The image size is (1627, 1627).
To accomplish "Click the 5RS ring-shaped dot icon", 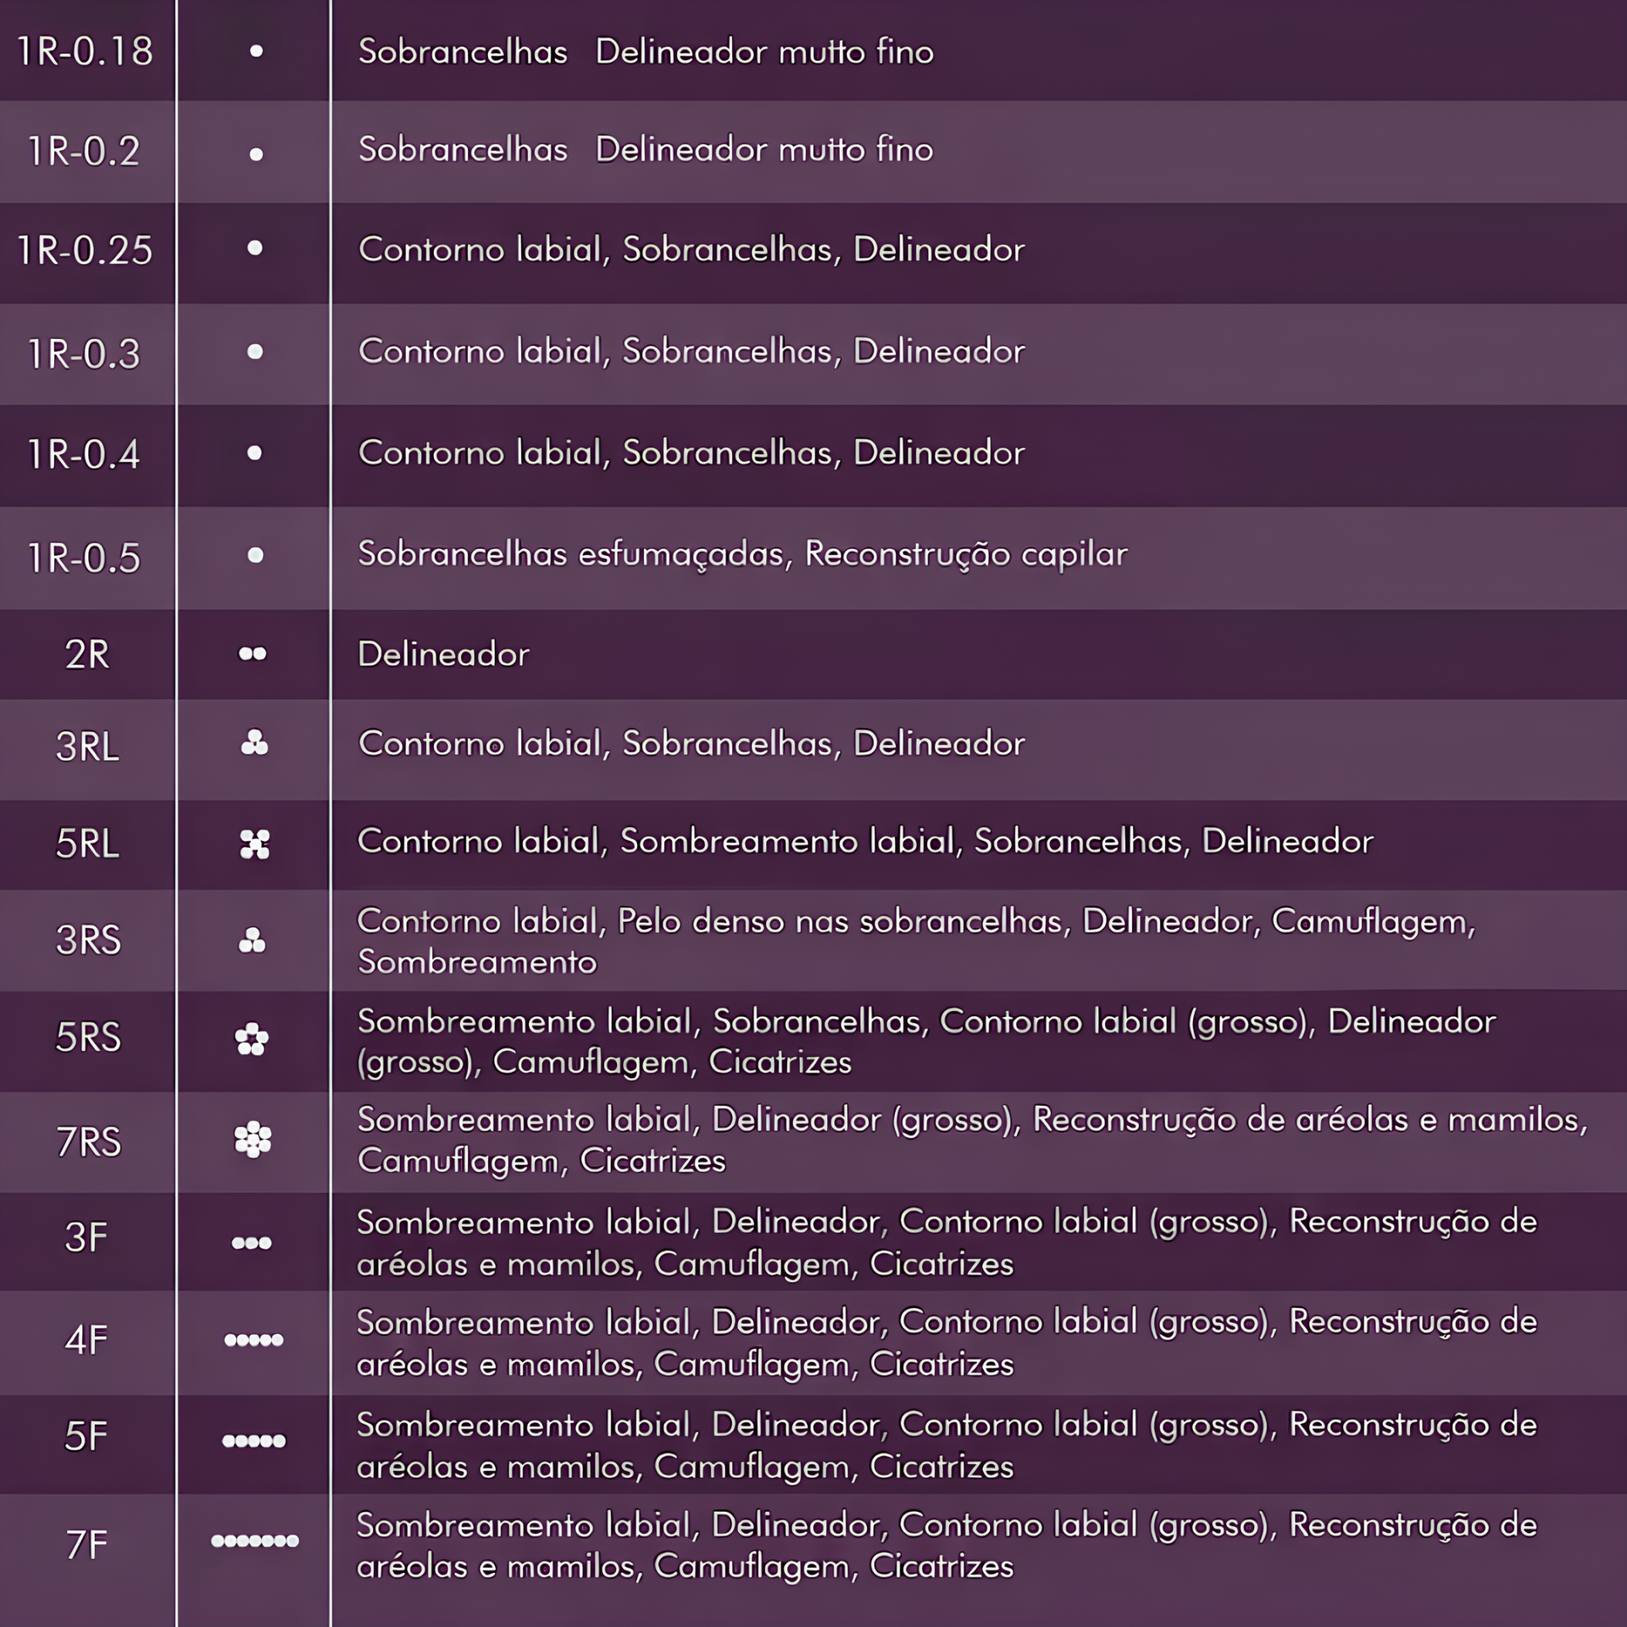I will 252,1039.
